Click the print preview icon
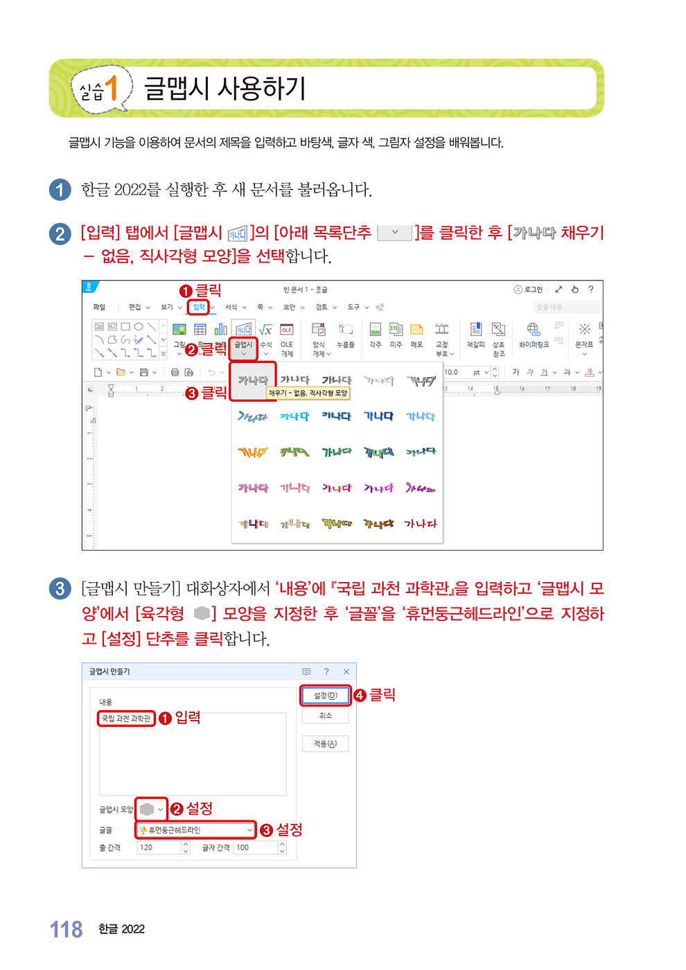The image size is (686, 970). (x=188, y=372)
